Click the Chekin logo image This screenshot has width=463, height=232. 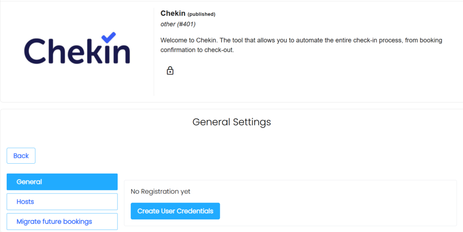pyautogui.click(x=77, y=49)
